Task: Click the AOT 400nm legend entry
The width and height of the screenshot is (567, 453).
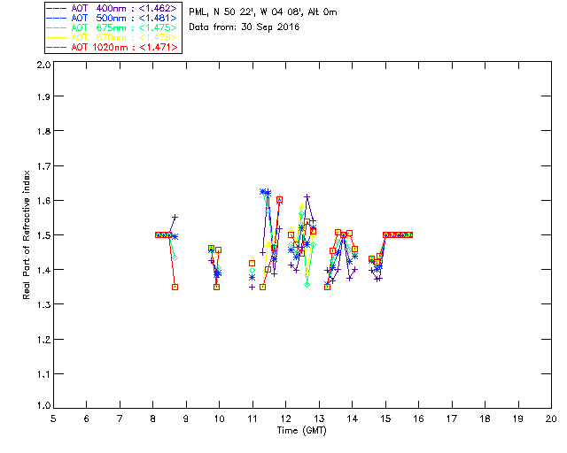Action: [112, 8]
